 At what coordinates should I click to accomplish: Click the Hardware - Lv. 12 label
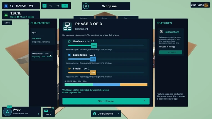pyautogui.click(x=84, y=41)
